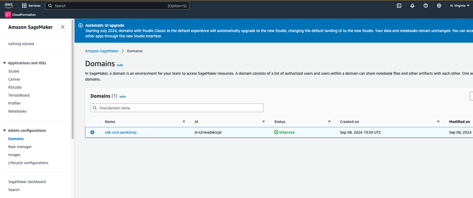Open the notifications bell icon
Viewport: 473px width, 198px height.
pos(412,6)
